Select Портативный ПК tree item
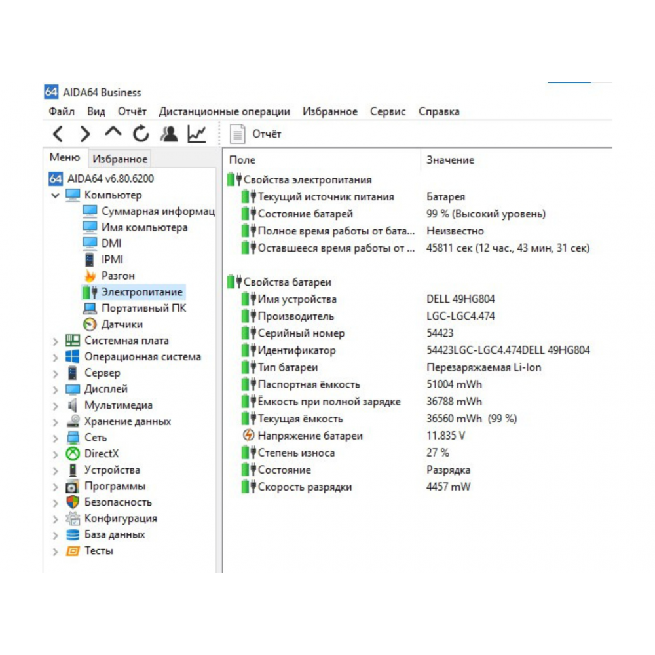The width and height of the screenshot is (655, 655). tap(143, 309)
